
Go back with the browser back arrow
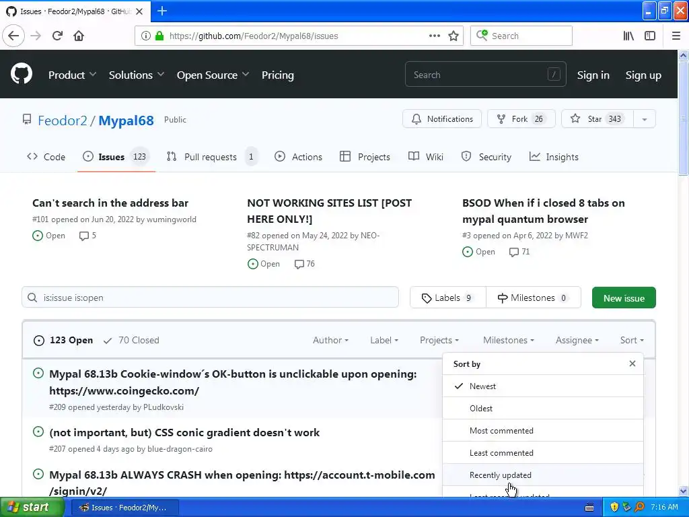(x=13, y=36)
